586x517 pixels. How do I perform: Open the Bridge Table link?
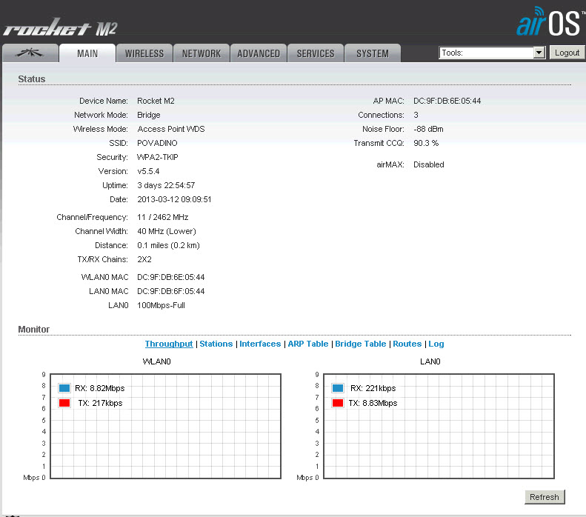click(361, 344)
